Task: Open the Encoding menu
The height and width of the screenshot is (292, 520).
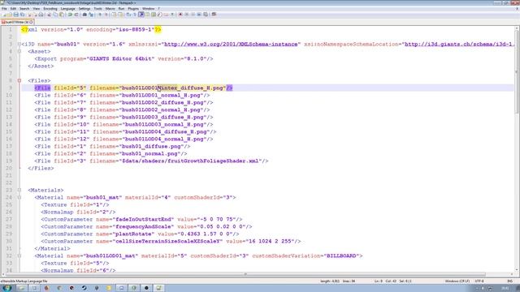Action: click(50, 9)
